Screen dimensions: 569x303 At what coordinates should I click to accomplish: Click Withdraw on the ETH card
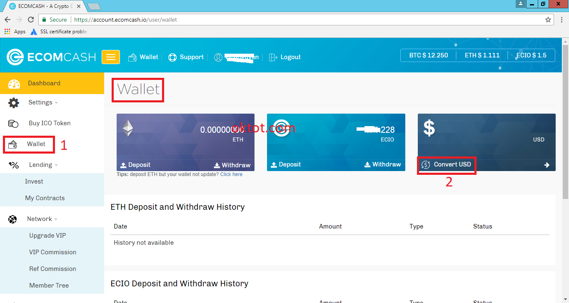(232, 165)
